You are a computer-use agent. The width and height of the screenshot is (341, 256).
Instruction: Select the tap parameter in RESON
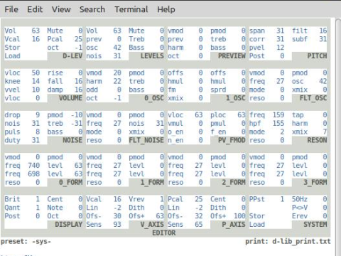pyautogui.click(x=298, y=115)
